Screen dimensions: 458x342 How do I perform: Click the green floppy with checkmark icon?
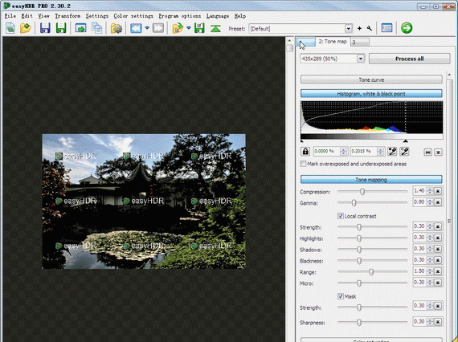click(x=199, y=28)
